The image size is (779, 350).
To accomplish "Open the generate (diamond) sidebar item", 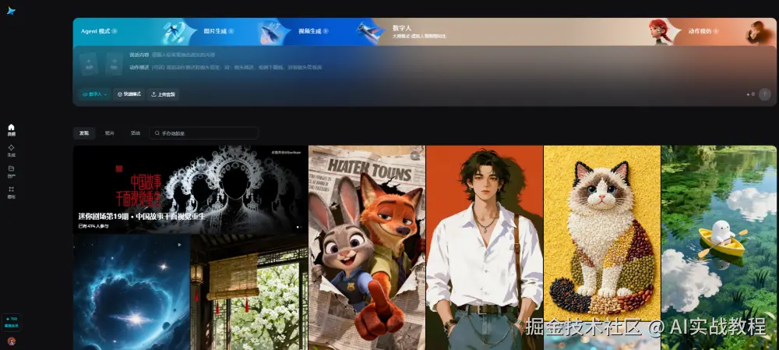I will point(12,150).
